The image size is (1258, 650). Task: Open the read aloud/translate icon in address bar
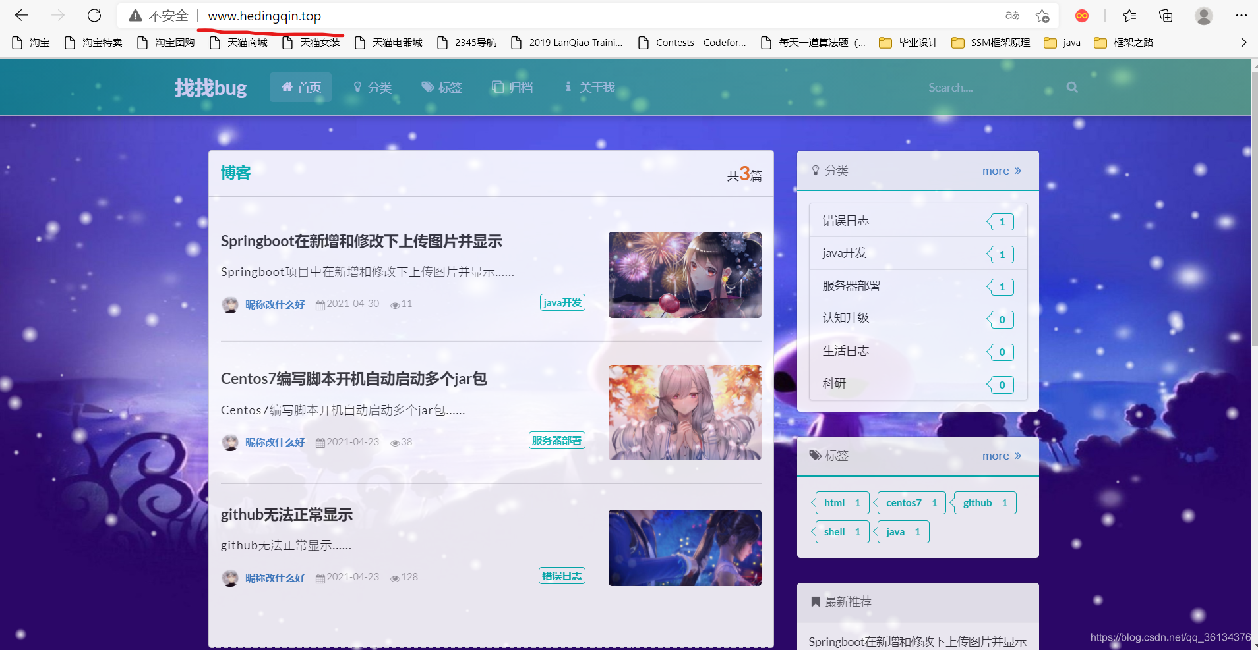click(1012, 15)
